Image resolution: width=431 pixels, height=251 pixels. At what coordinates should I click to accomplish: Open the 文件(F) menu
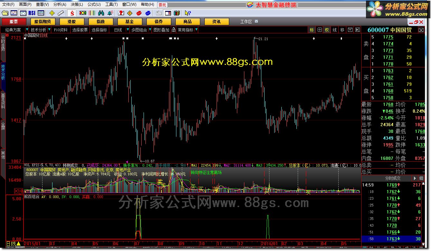click(x=8, y=4)
